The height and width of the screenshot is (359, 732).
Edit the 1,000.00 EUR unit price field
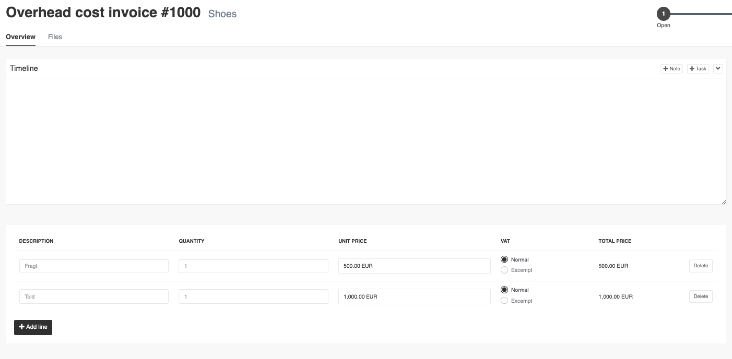point(415,296)
